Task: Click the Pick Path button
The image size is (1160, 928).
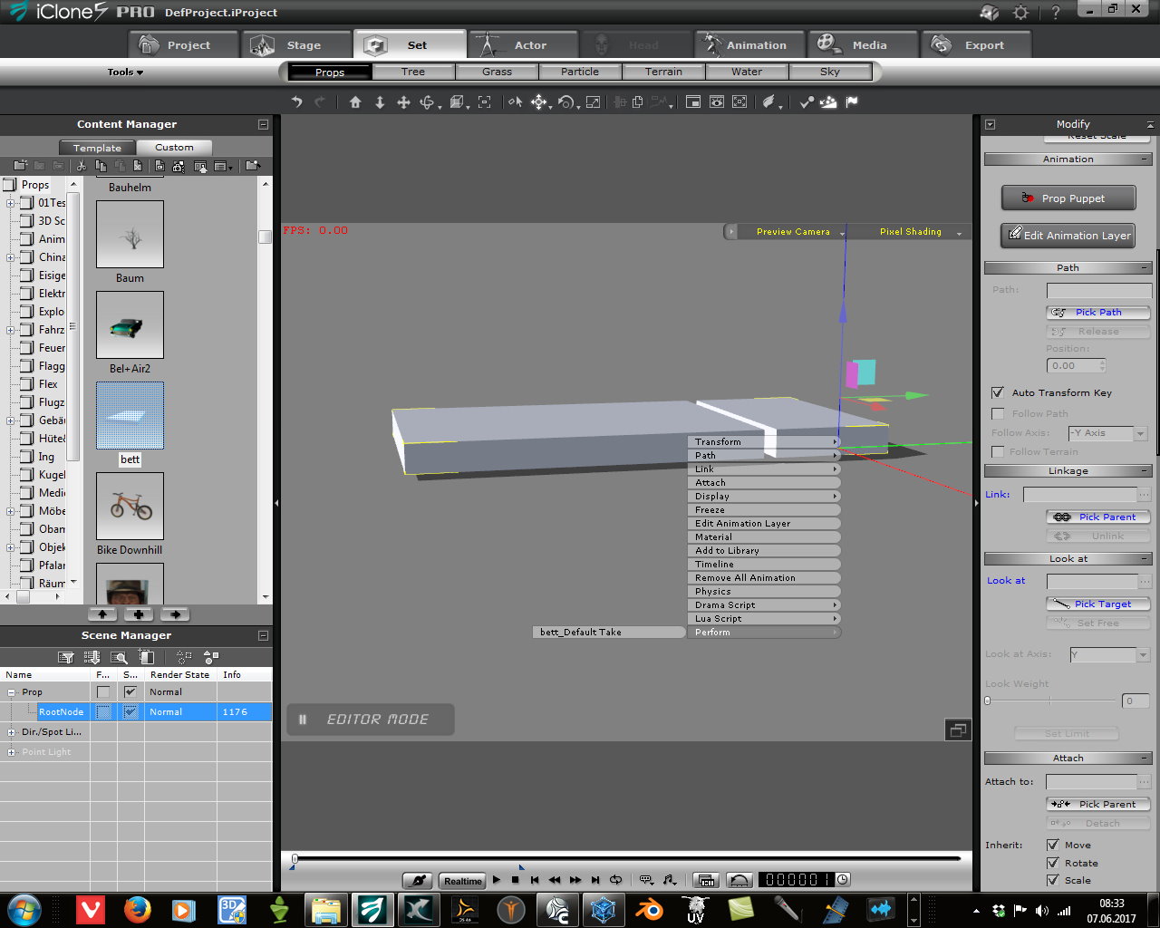Action: tap(1098, 313)
